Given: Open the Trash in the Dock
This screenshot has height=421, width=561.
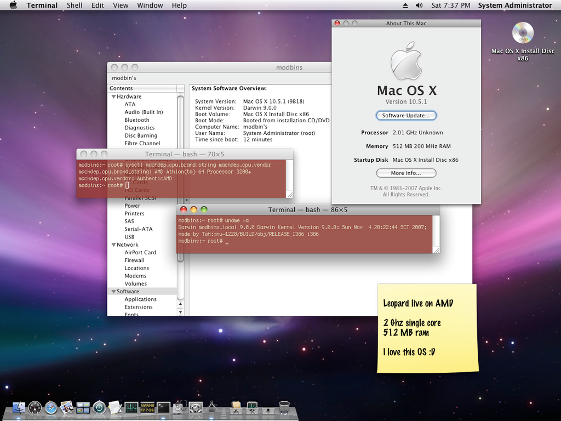Looking at the screenshot, I should pos(284,408).
